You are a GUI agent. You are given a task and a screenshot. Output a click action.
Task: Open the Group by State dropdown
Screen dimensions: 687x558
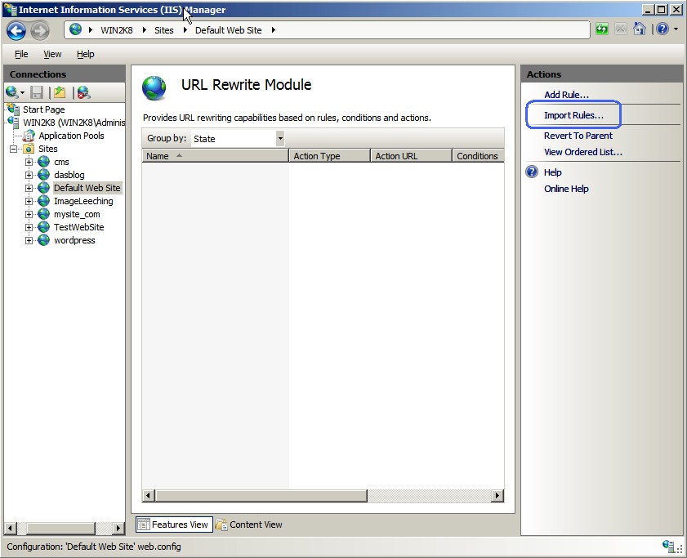280,139
